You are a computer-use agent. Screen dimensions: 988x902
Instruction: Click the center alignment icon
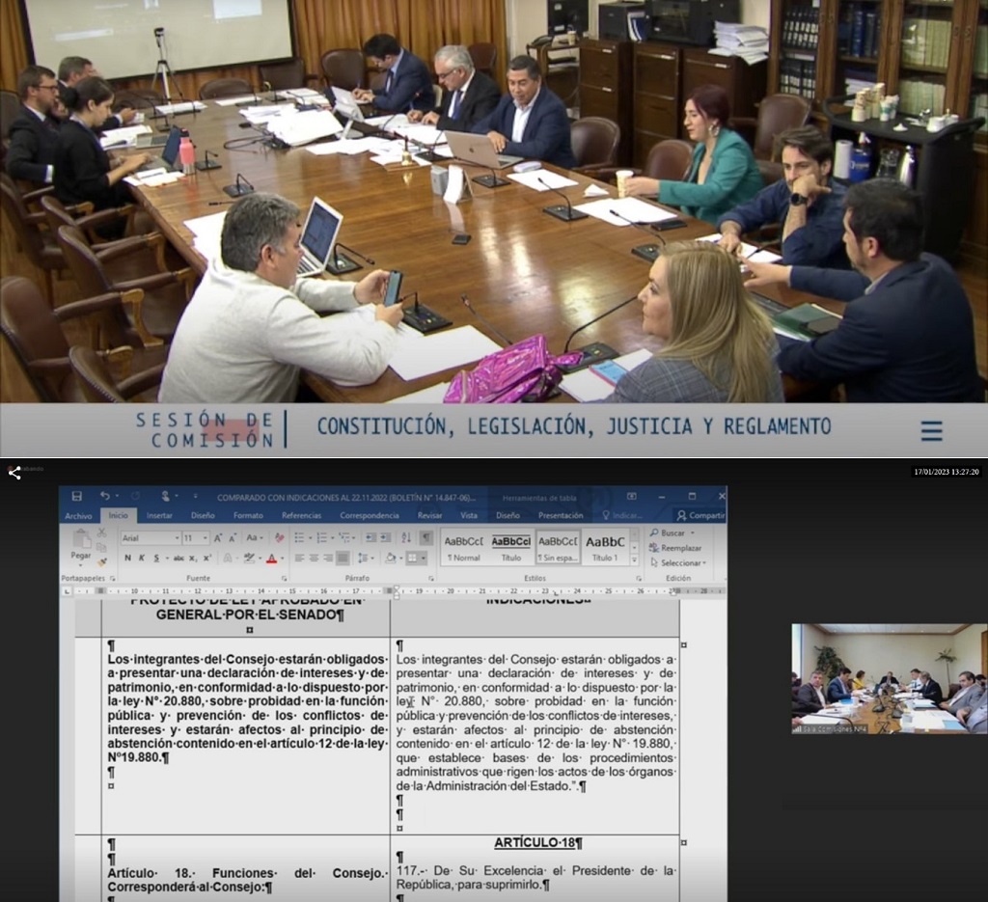[x=314, y=558]
